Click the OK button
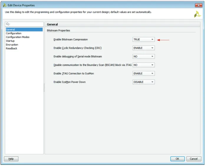Image resolution: width=206 pixels, height=166 pixels. click(x=177, y=159)
